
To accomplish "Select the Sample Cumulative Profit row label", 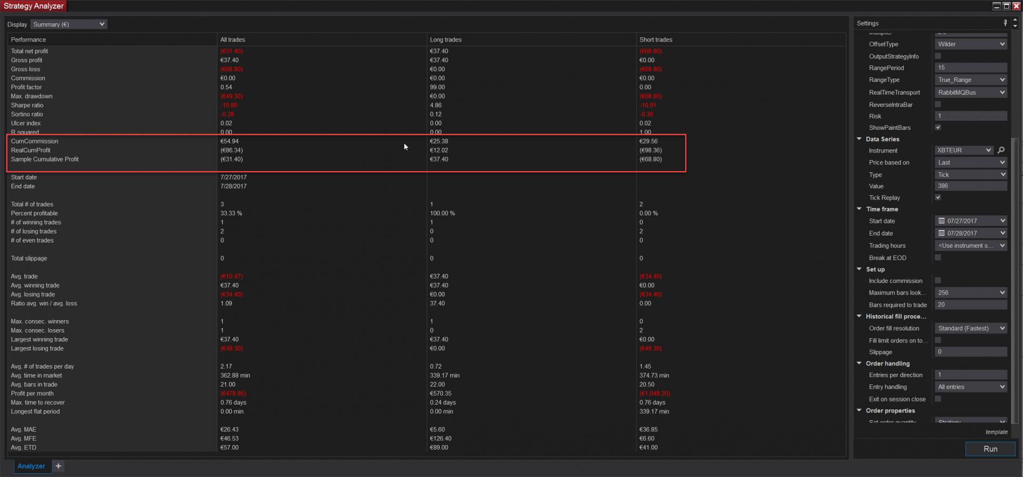I will click(45, 160).
